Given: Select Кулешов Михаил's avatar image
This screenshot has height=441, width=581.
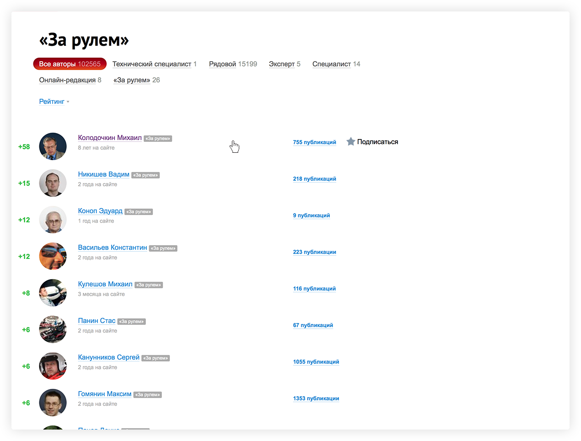Looking at the screenshot, I should tap(53, 293).
